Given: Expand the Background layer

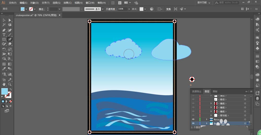Looking at the screenshot, I should tap(207, 123).
